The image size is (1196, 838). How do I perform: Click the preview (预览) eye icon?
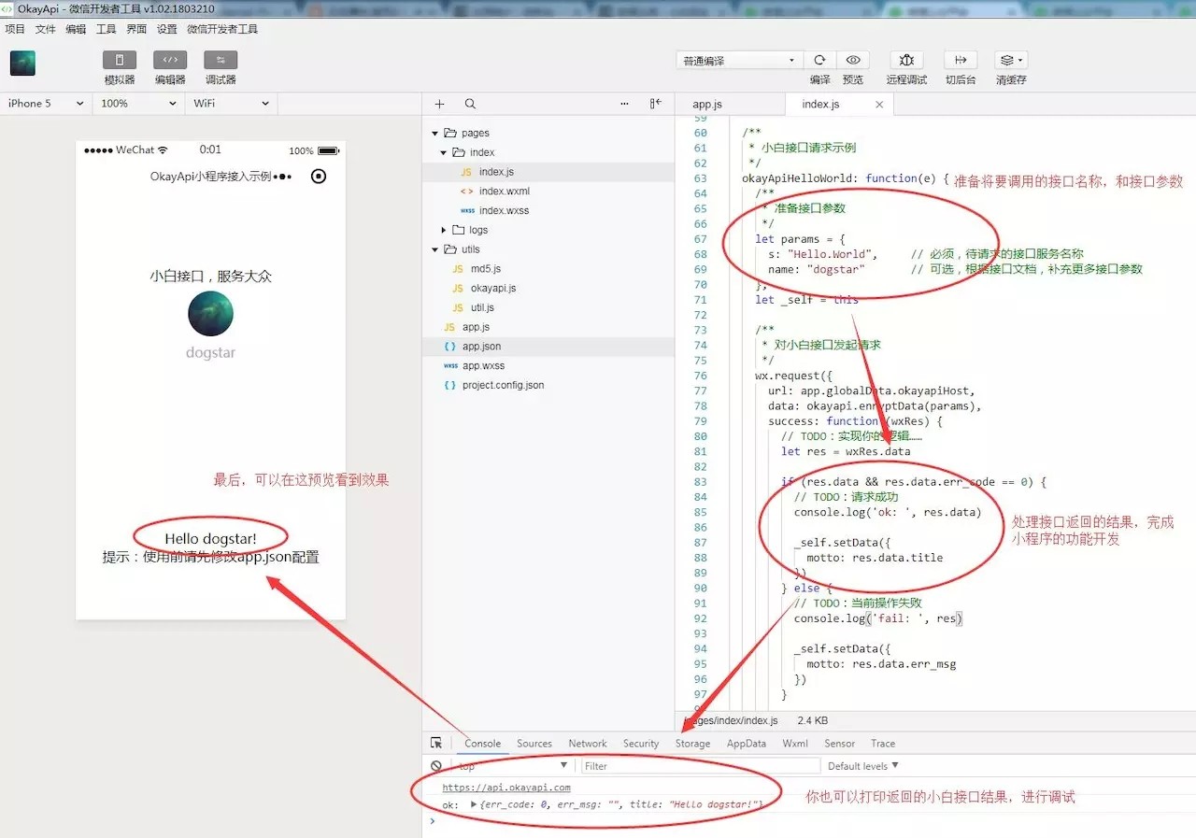(853, 60)
